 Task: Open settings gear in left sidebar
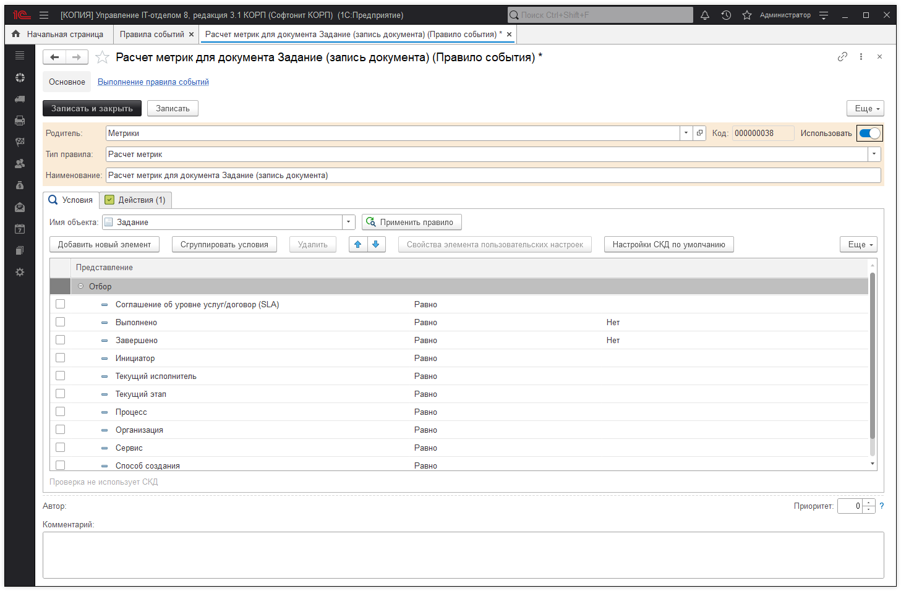(x=20, y=272)
